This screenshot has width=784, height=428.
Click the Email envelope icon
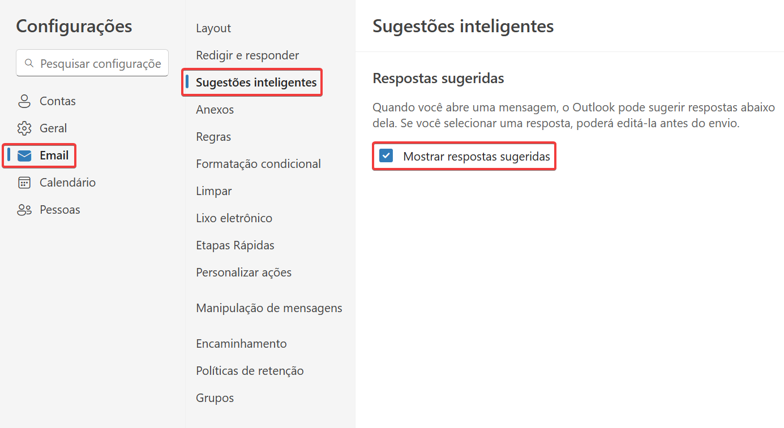click(24, 155)
